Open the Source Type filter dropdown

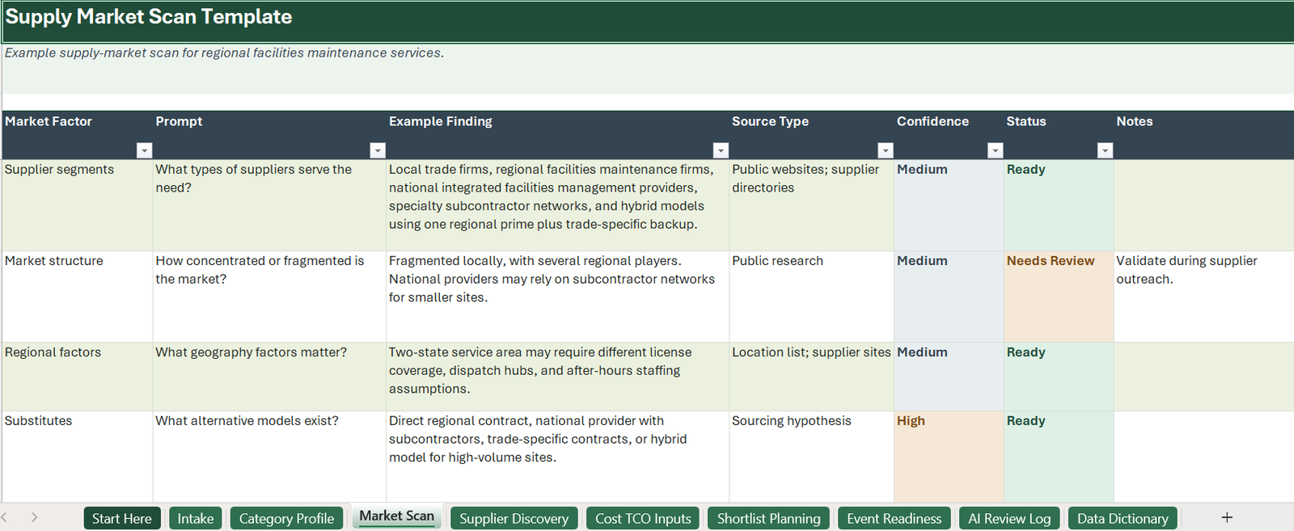886,150
